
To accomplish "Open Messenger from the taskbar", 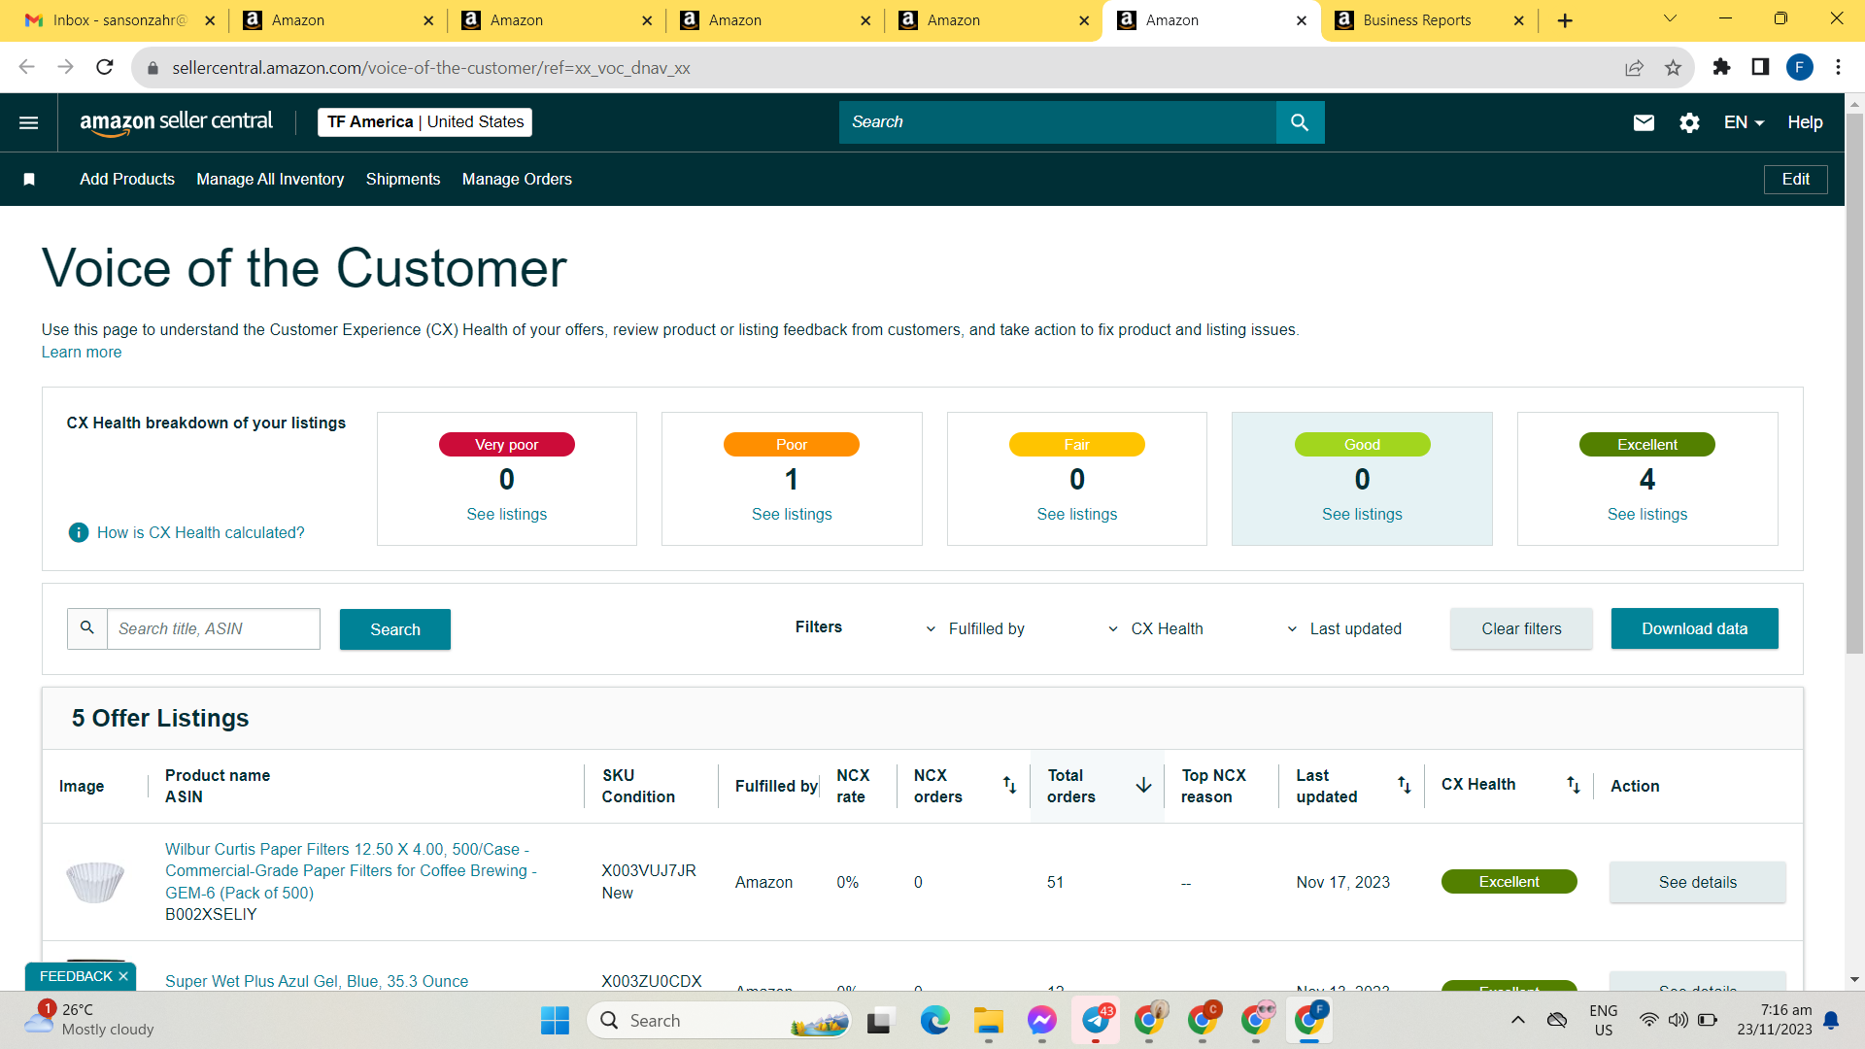I will coord(1042,1021).
